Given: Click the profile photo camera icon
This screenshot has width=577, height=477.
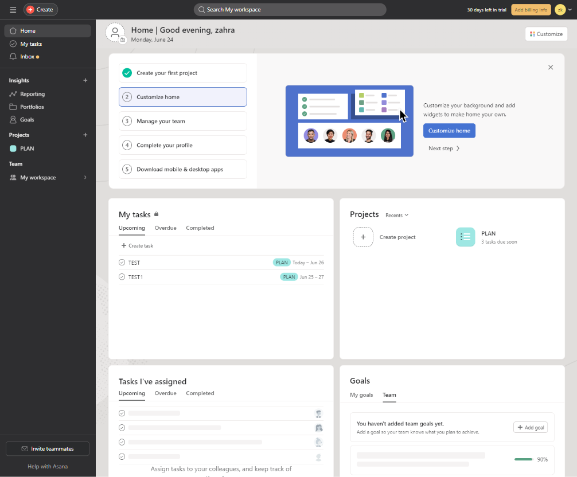Looking at the screenshot, I should [x=122, y=40].
